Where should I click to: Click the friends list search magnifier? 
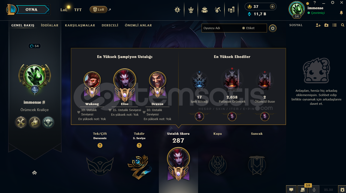[x=342, y=25]
